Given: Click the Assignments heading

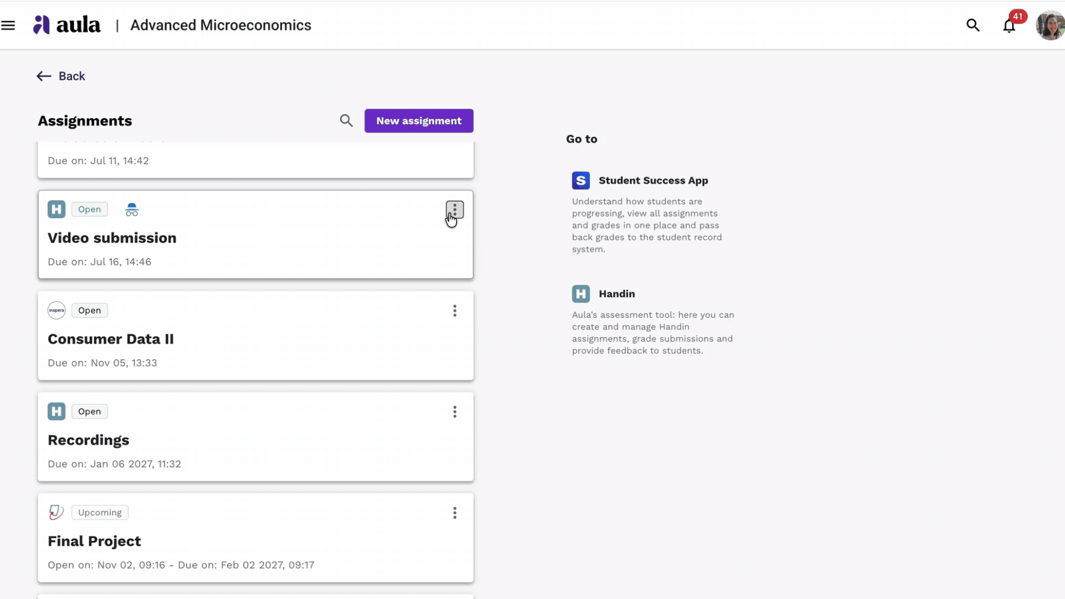Looking at the screenshot, I should click(85, 121).
